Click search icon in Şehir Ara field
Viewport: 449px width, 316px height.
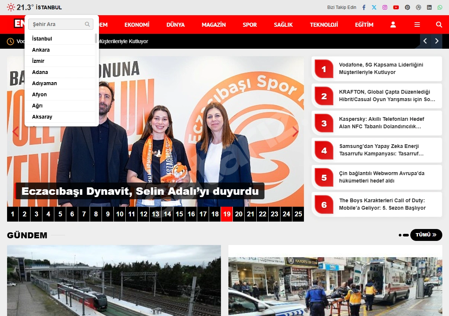pos(87,24)
